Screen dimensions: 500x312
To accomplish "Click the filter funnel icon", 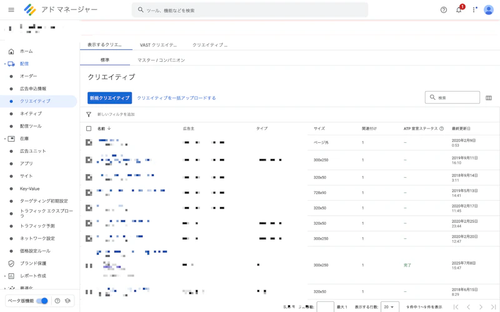I will [89, 114].
